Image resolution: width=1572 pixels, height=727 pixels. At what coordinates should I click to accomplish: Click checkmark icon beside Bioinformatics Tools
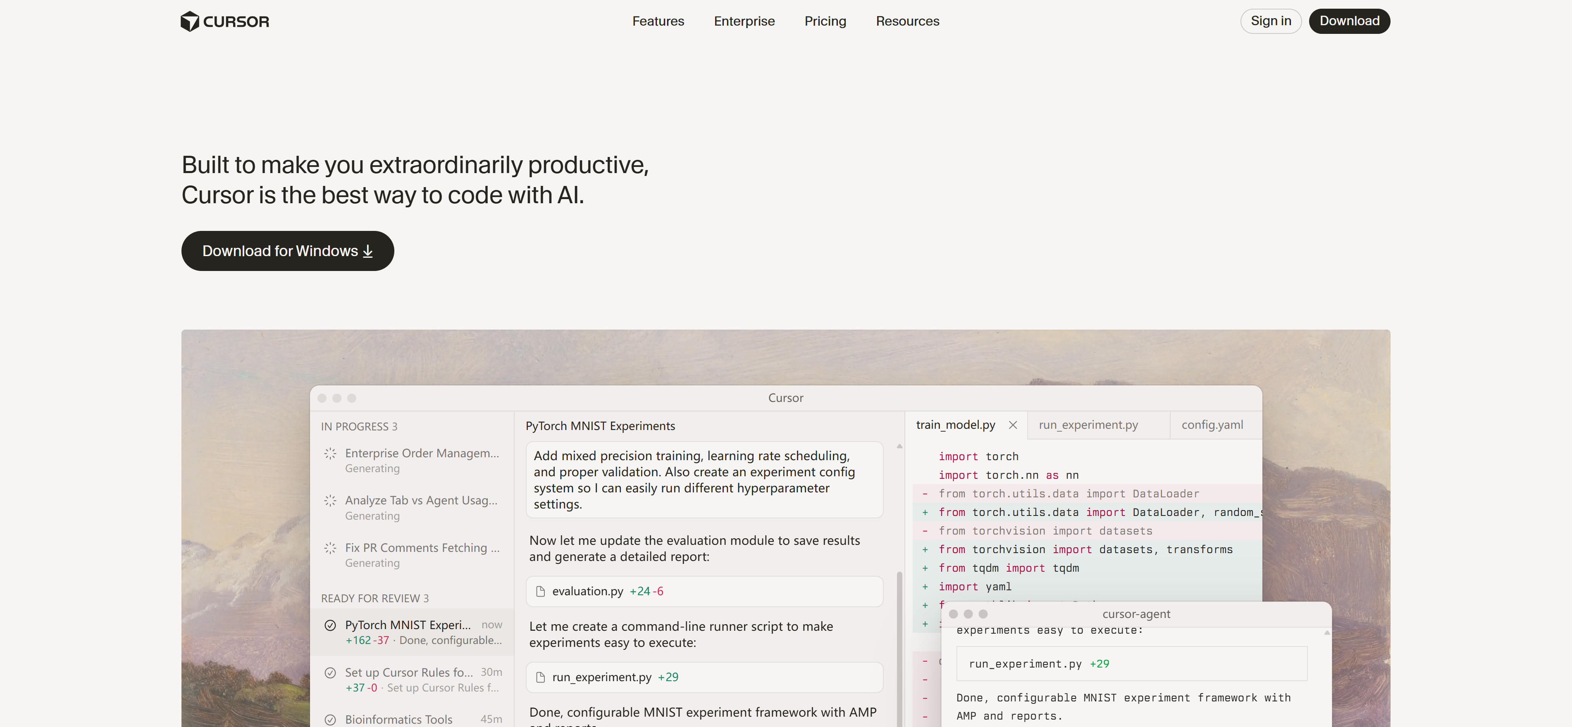tap(330, 719)
